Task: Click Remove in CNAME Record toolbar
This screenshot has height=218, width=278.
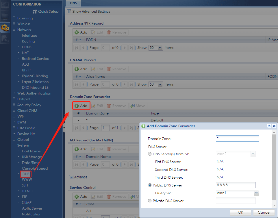Action: (x=117, y=69)
